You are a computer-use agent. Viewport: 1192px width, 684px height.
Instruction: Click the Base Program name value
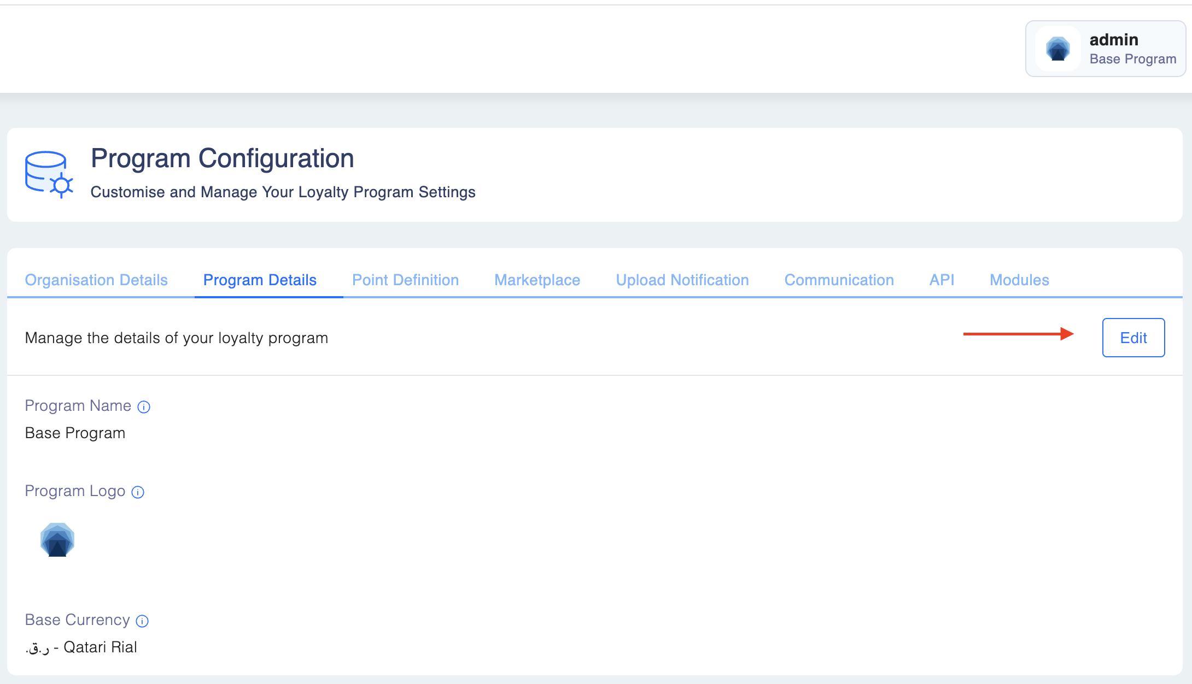click(75, 433)
